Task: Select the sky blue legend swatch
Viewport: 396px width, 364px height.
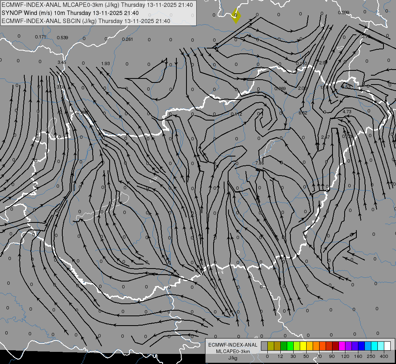Action: (368, 346)
